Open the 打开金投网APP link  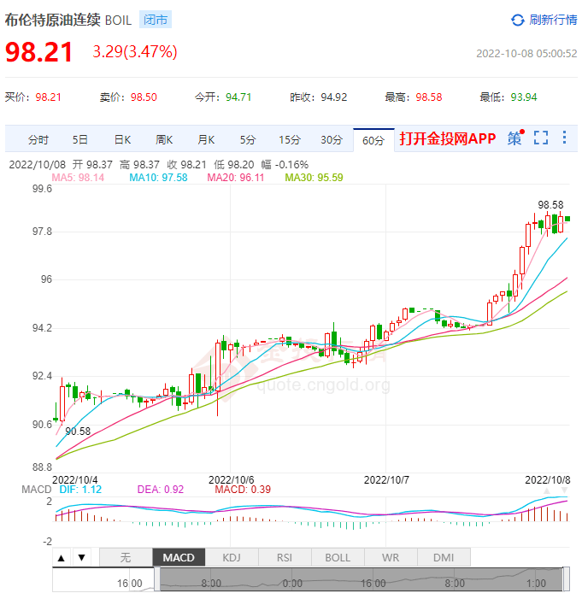447,138
